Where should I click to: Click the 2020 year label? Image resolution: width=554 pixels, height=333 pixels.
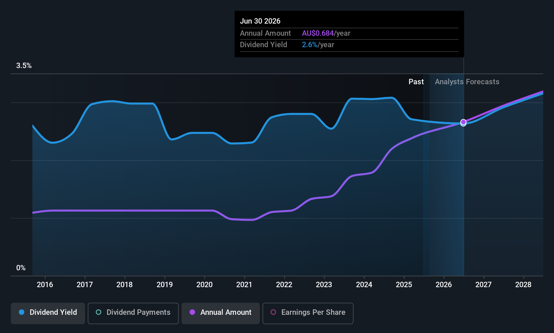pyautogui.click(x=204, y=285)
